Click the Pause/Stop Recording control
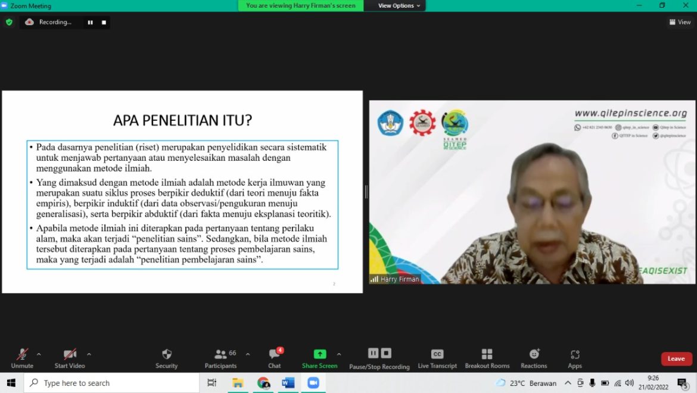This screenshot has height=393, width=697. [x=379, y=356]
